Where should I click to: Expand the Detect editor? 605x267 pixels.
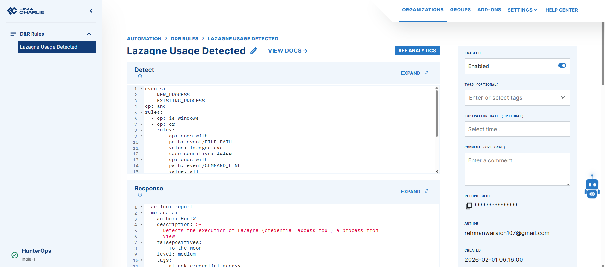pos(414,73)
